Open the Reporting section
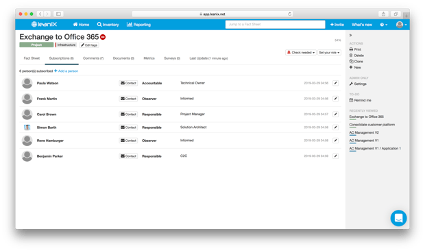 (138, 25)
